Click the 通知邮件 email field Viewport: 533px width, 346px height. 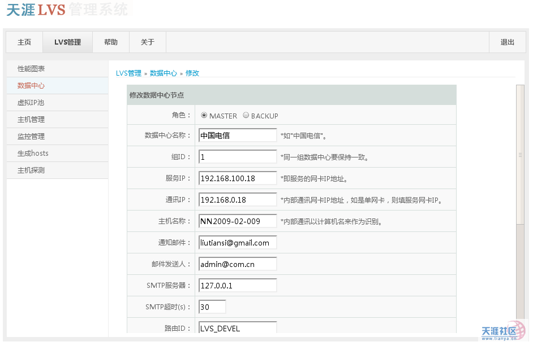tap(238, 243)
